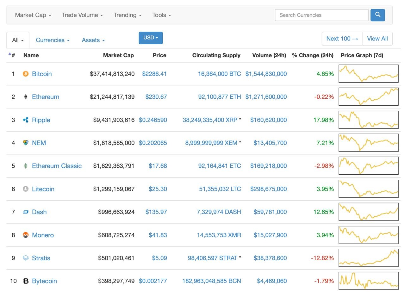Viewport: 405px width, 292px height.
Task: Click Bytecoin price $0.002177
Action: (153, 281)
